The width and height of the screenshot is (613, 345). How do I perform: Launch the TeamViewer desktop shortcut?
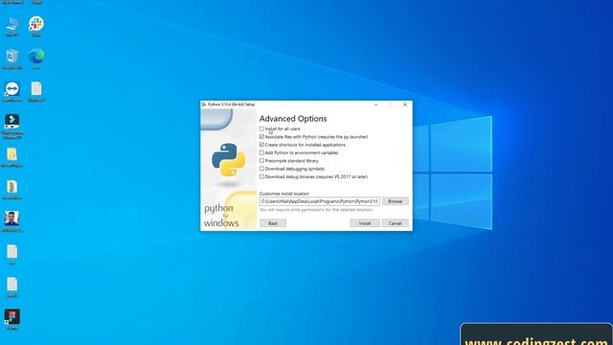[x=12, y=92]
